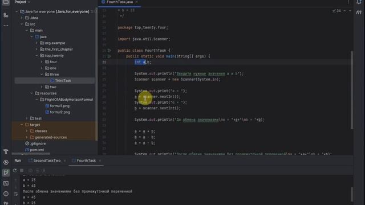
Task: Rerun FourthTask from Run toolbar
Action: click(x=15, y=171)
